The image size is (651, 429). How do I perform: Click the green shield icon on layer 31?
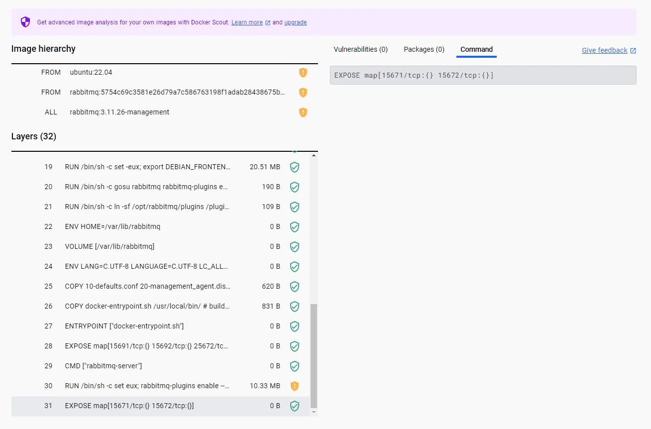(x=294, y=406)
